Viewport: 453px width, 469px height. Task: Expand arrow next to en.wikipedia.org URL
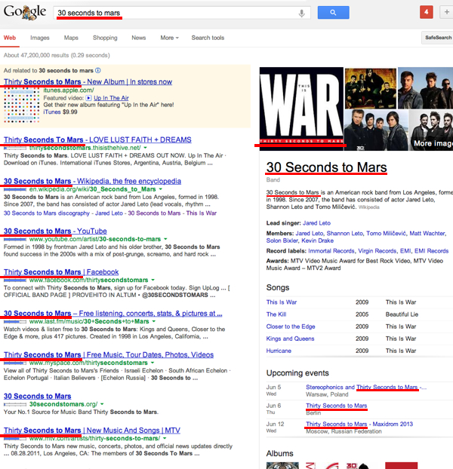(161, 189)
